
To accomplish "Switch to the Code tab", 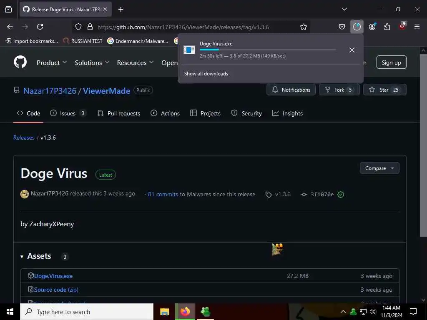I will tap(28, 113).
